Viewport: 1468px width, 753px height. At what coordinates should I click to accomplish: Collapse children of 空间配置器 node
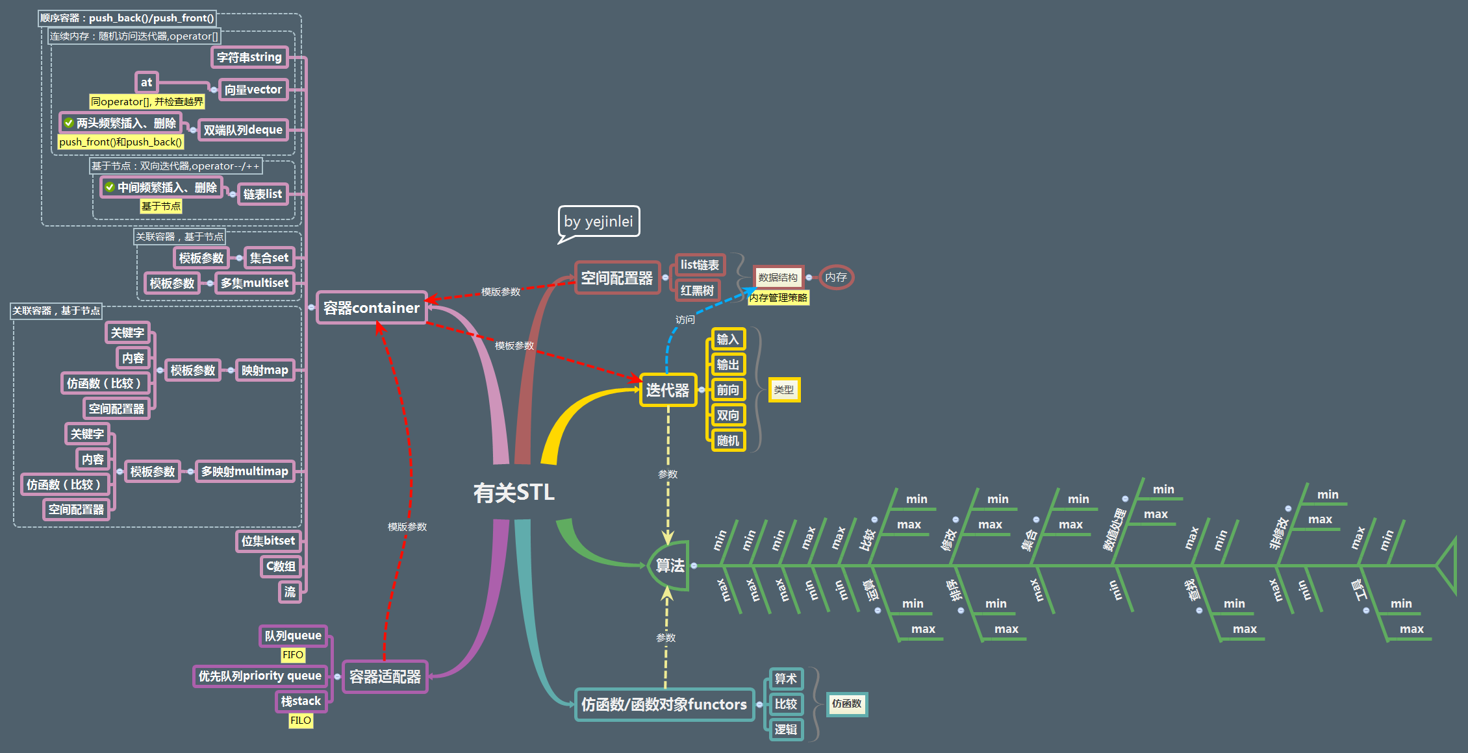tap(665, 278)
